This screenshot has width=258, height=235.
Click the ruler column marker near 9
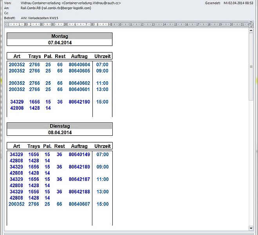tap(111, 24)
